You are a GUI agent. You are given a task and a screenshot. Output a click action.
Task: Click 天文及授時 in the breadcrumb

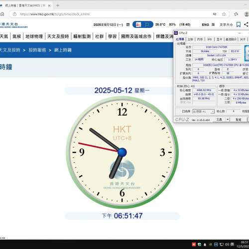tap(10, 50)
